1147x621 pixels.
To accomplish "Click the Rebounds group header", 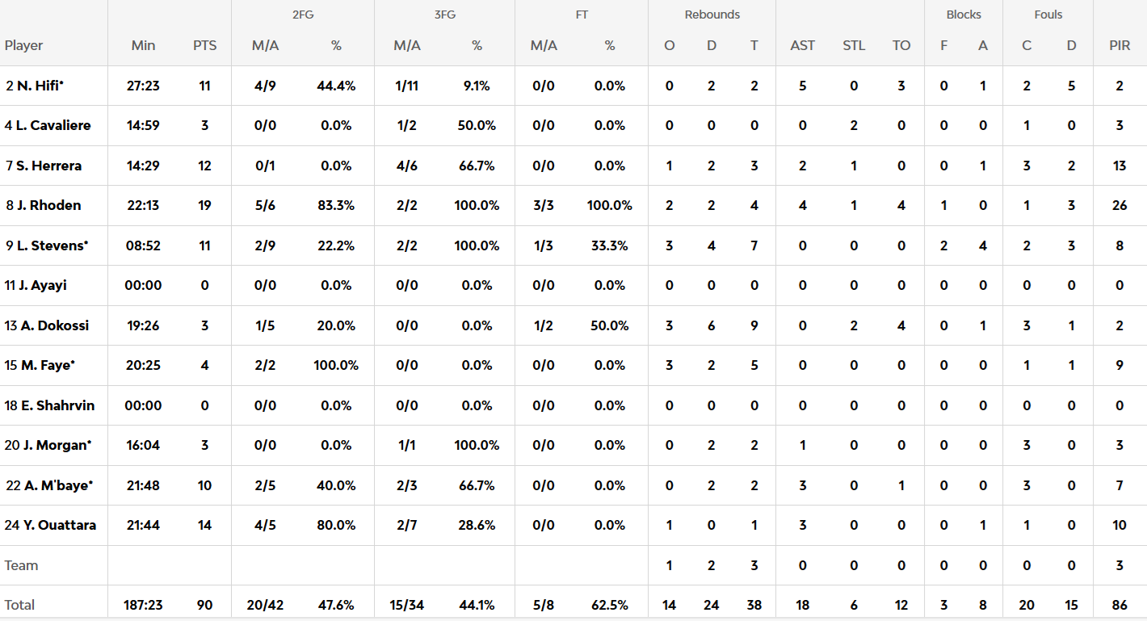I will coord(712,15).
